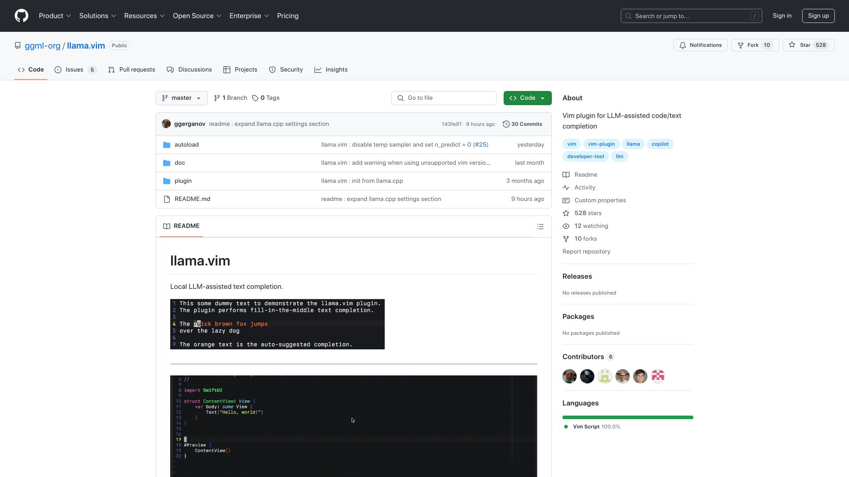The image size is (849, 477).
Task: Click the book icon beside the Readme link
Action: point(566,175)
